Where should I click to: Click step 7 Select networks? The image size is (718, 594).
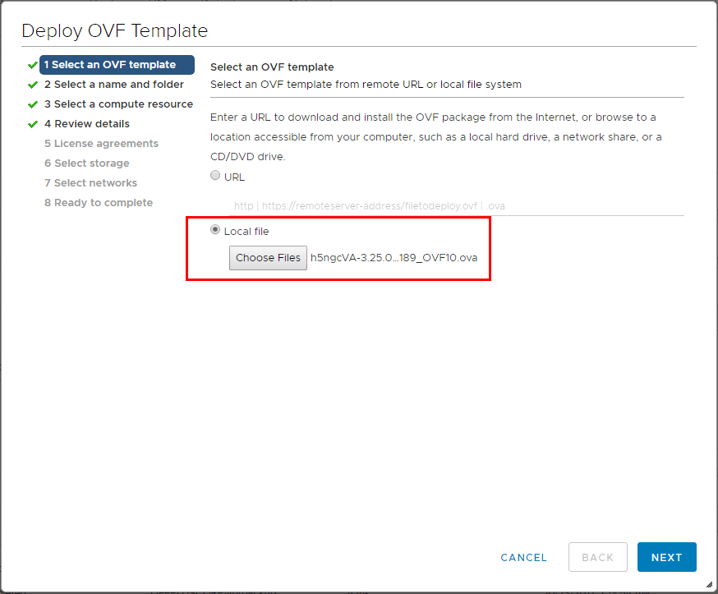[x=90, y=183]
